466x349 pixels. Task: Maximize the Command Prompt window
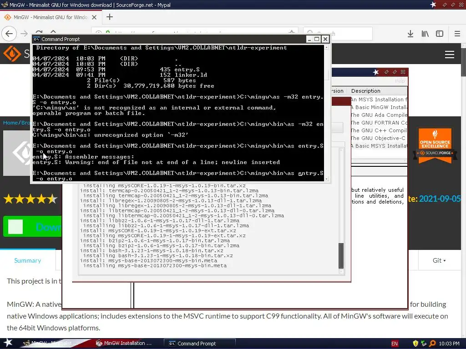(317, 39)
